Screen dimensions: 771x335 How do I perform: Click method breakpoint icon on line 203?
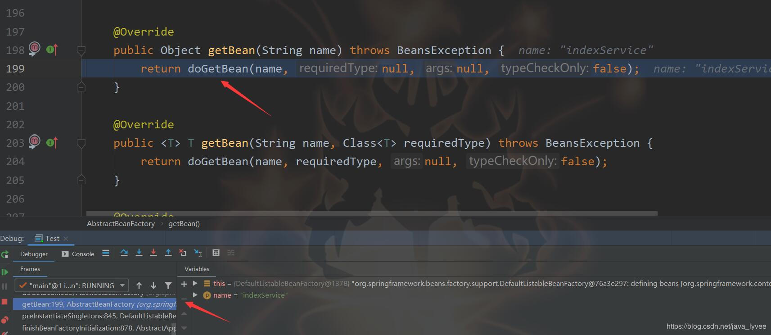[35, 141]
